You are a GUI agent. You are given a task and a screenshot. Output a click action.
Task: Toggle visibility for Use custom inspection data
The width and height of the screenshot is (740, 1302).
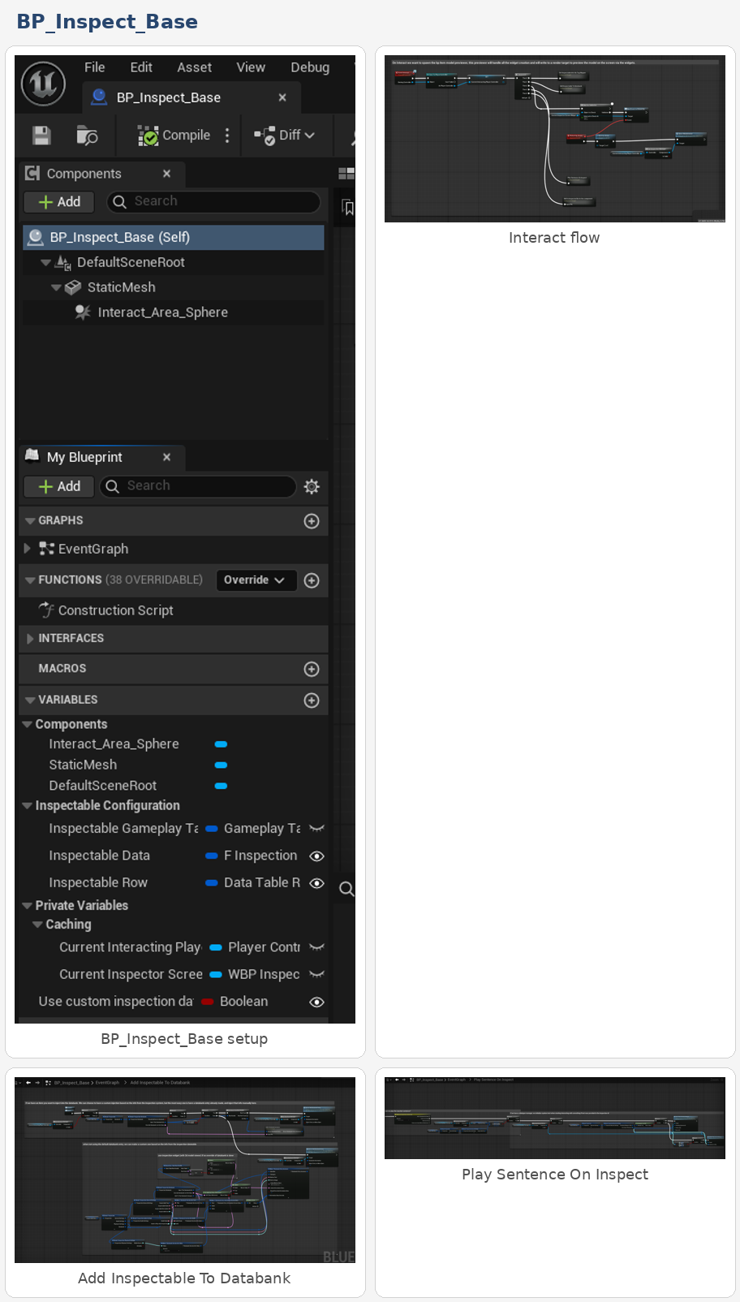[316, 1002]
